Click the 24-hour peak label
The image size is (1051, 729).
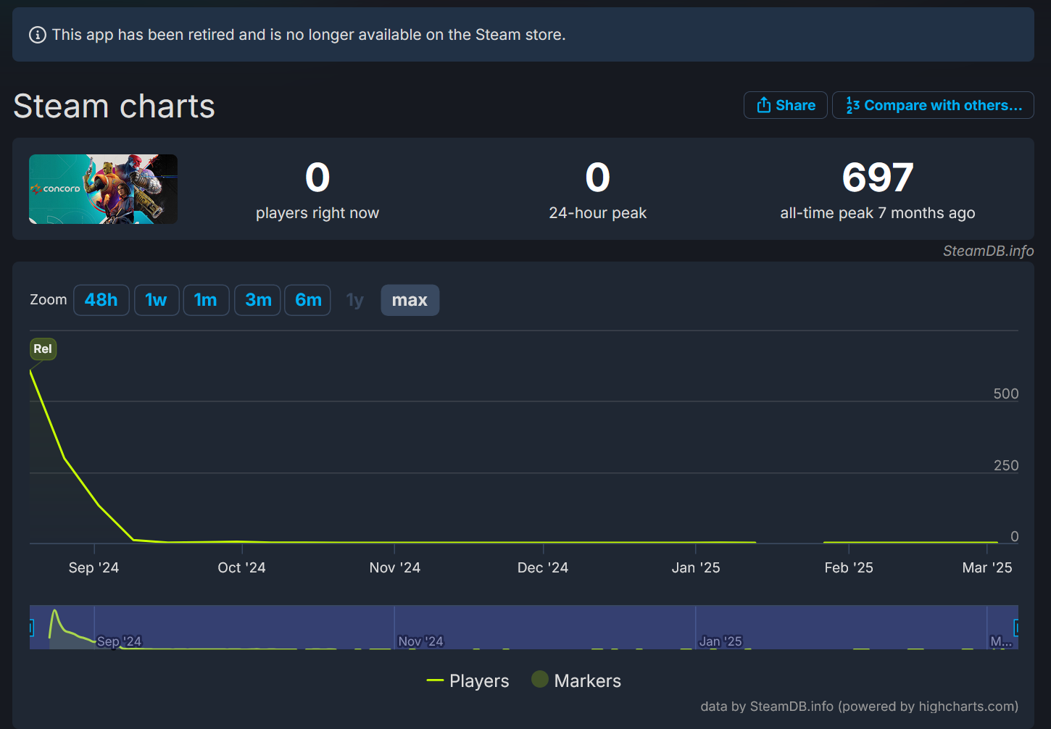point(597,213)
